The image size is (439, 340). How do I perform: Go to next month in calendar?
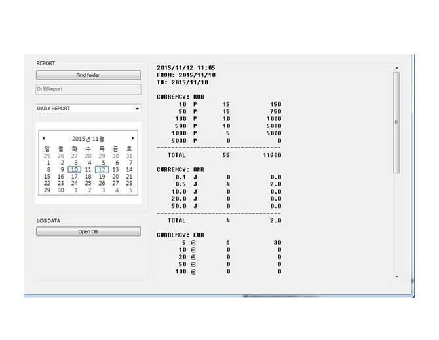pyautogui.click(x=132, y=139)
